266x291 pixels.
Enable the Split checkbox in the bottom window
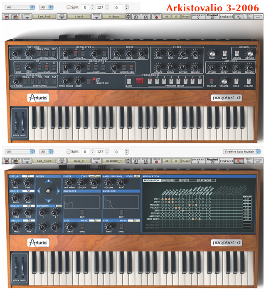coord(69,152)
